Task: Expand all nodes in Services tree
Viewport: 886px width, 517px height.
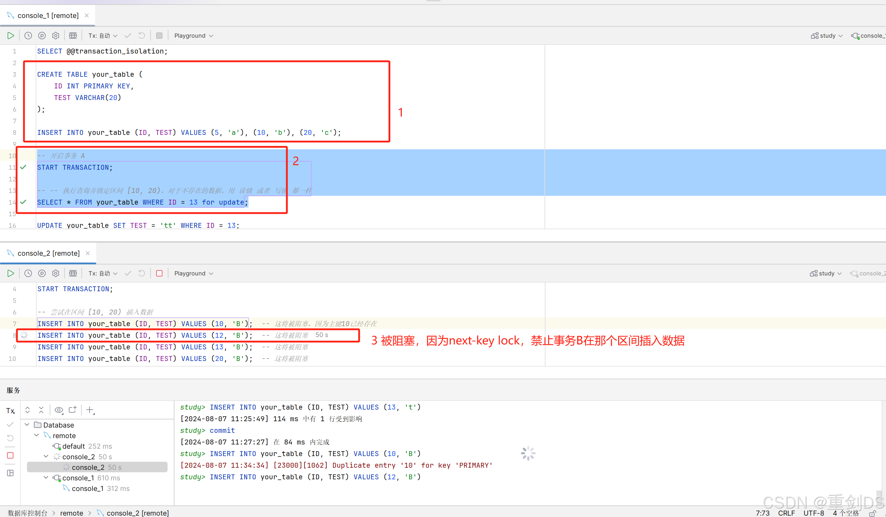Action: pyautogui.click(x=27, y=410)
